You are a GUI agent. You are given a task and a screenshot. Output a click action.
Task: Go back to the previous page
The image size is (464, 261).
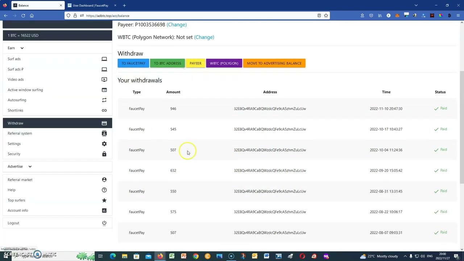coord(6,16)
